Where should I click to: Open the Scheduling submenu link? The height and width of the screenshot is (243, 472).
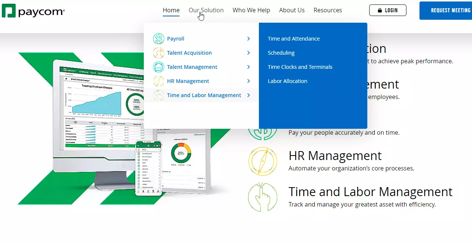coord(281,53)
